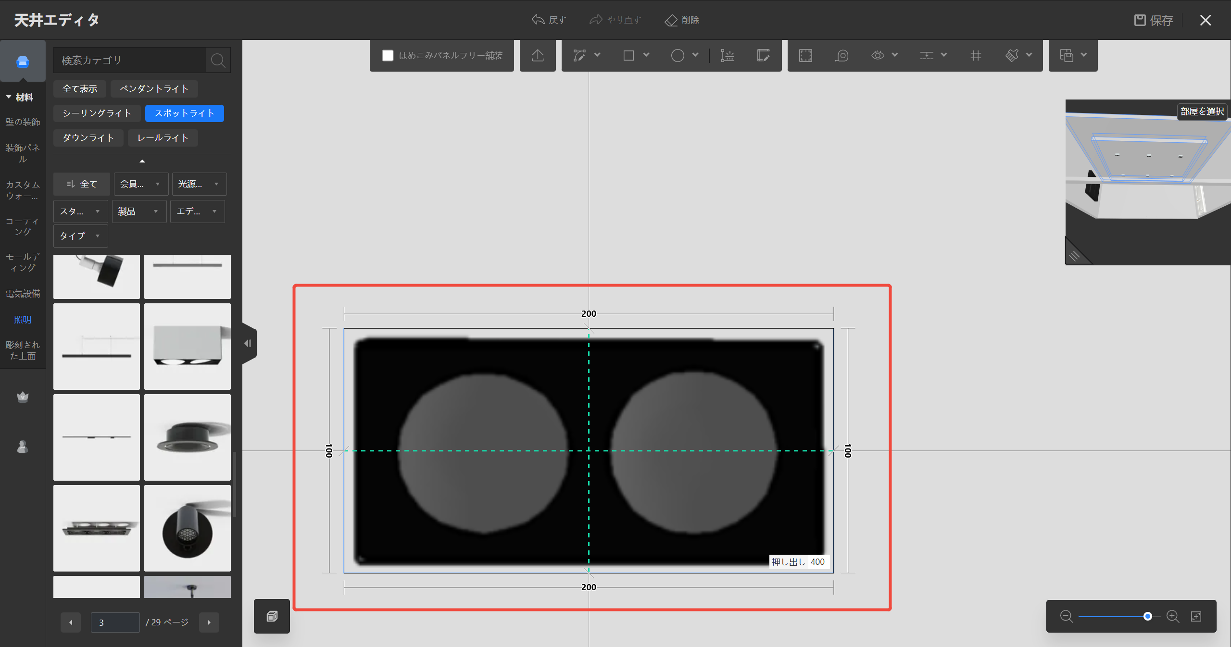1231x647 pixels.
Task: Open the alignment dropdown arrow
Action: (x=944, y=55)
